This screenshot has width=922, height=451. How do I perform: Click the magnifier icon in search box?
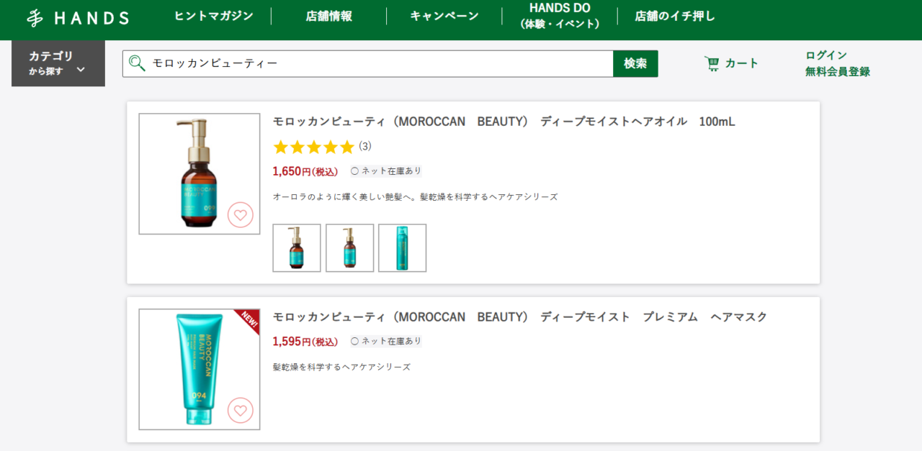136,63
